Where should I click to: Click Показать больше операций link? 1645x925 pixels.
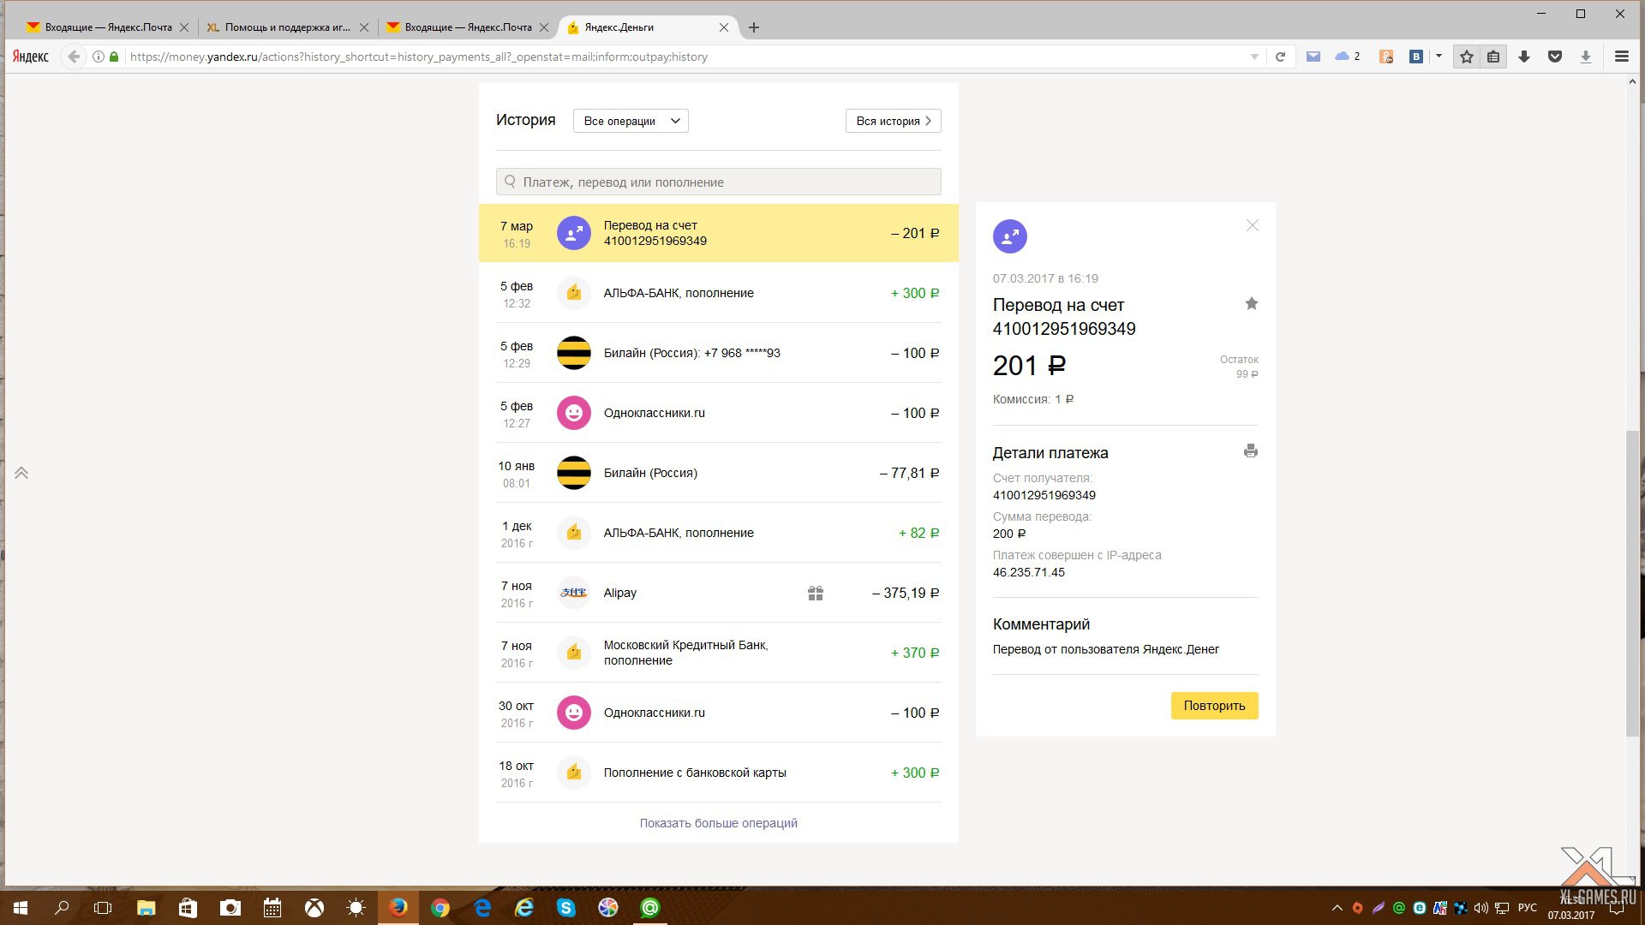click(718, 823)
